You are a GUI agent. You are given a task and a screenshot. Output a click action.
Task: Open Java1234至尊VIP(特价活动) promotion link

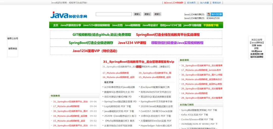95,51
